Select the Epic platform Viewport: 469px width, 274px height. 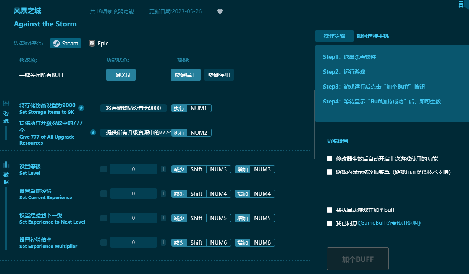pos(99,44)
